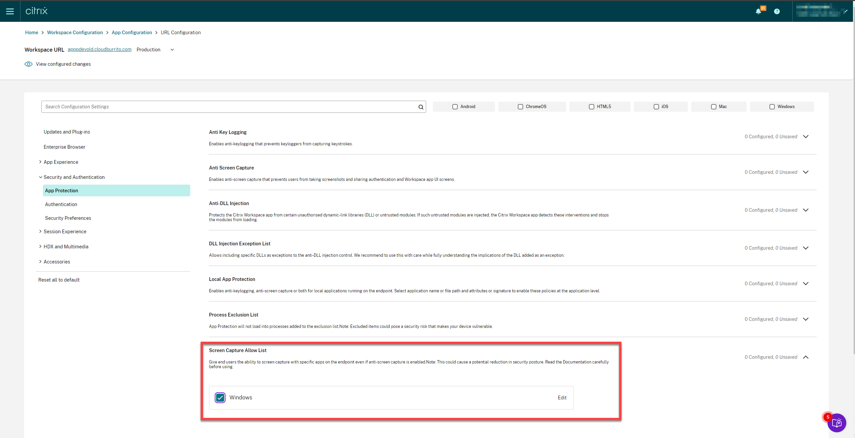
Task: Click the search magnifier icon
Action: pos(421,107)
